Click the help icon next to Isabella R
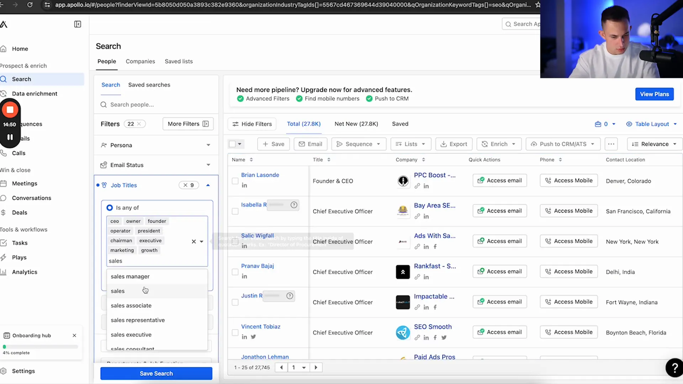Screen dimensions: 683x384 [x=294, y=205]
